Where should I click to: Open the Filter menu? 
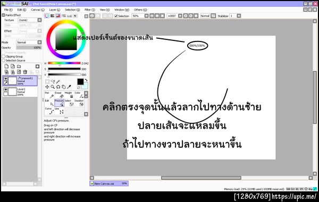click(x=90, y=10)
